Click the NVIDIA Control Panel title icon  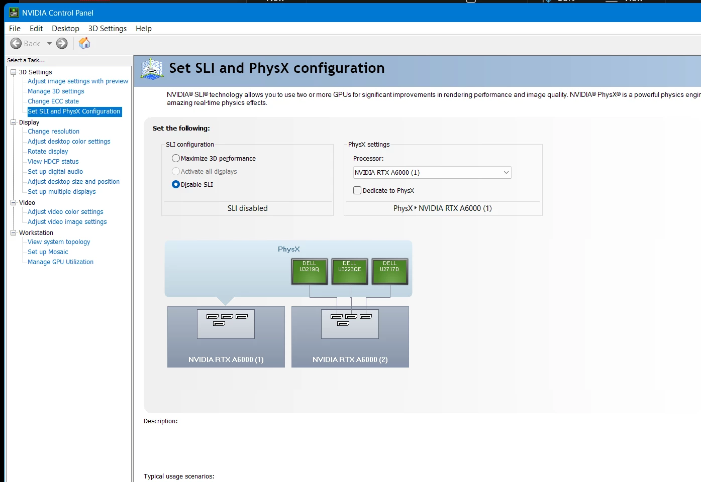tap(14, 13)
